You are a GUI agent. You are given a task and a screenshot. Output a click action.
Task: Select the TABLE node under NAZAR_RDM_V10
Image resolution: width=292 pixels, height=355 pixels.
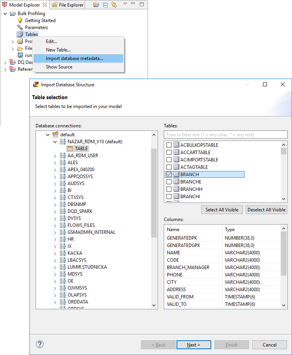pyautogui.click(x=81, y=149)
